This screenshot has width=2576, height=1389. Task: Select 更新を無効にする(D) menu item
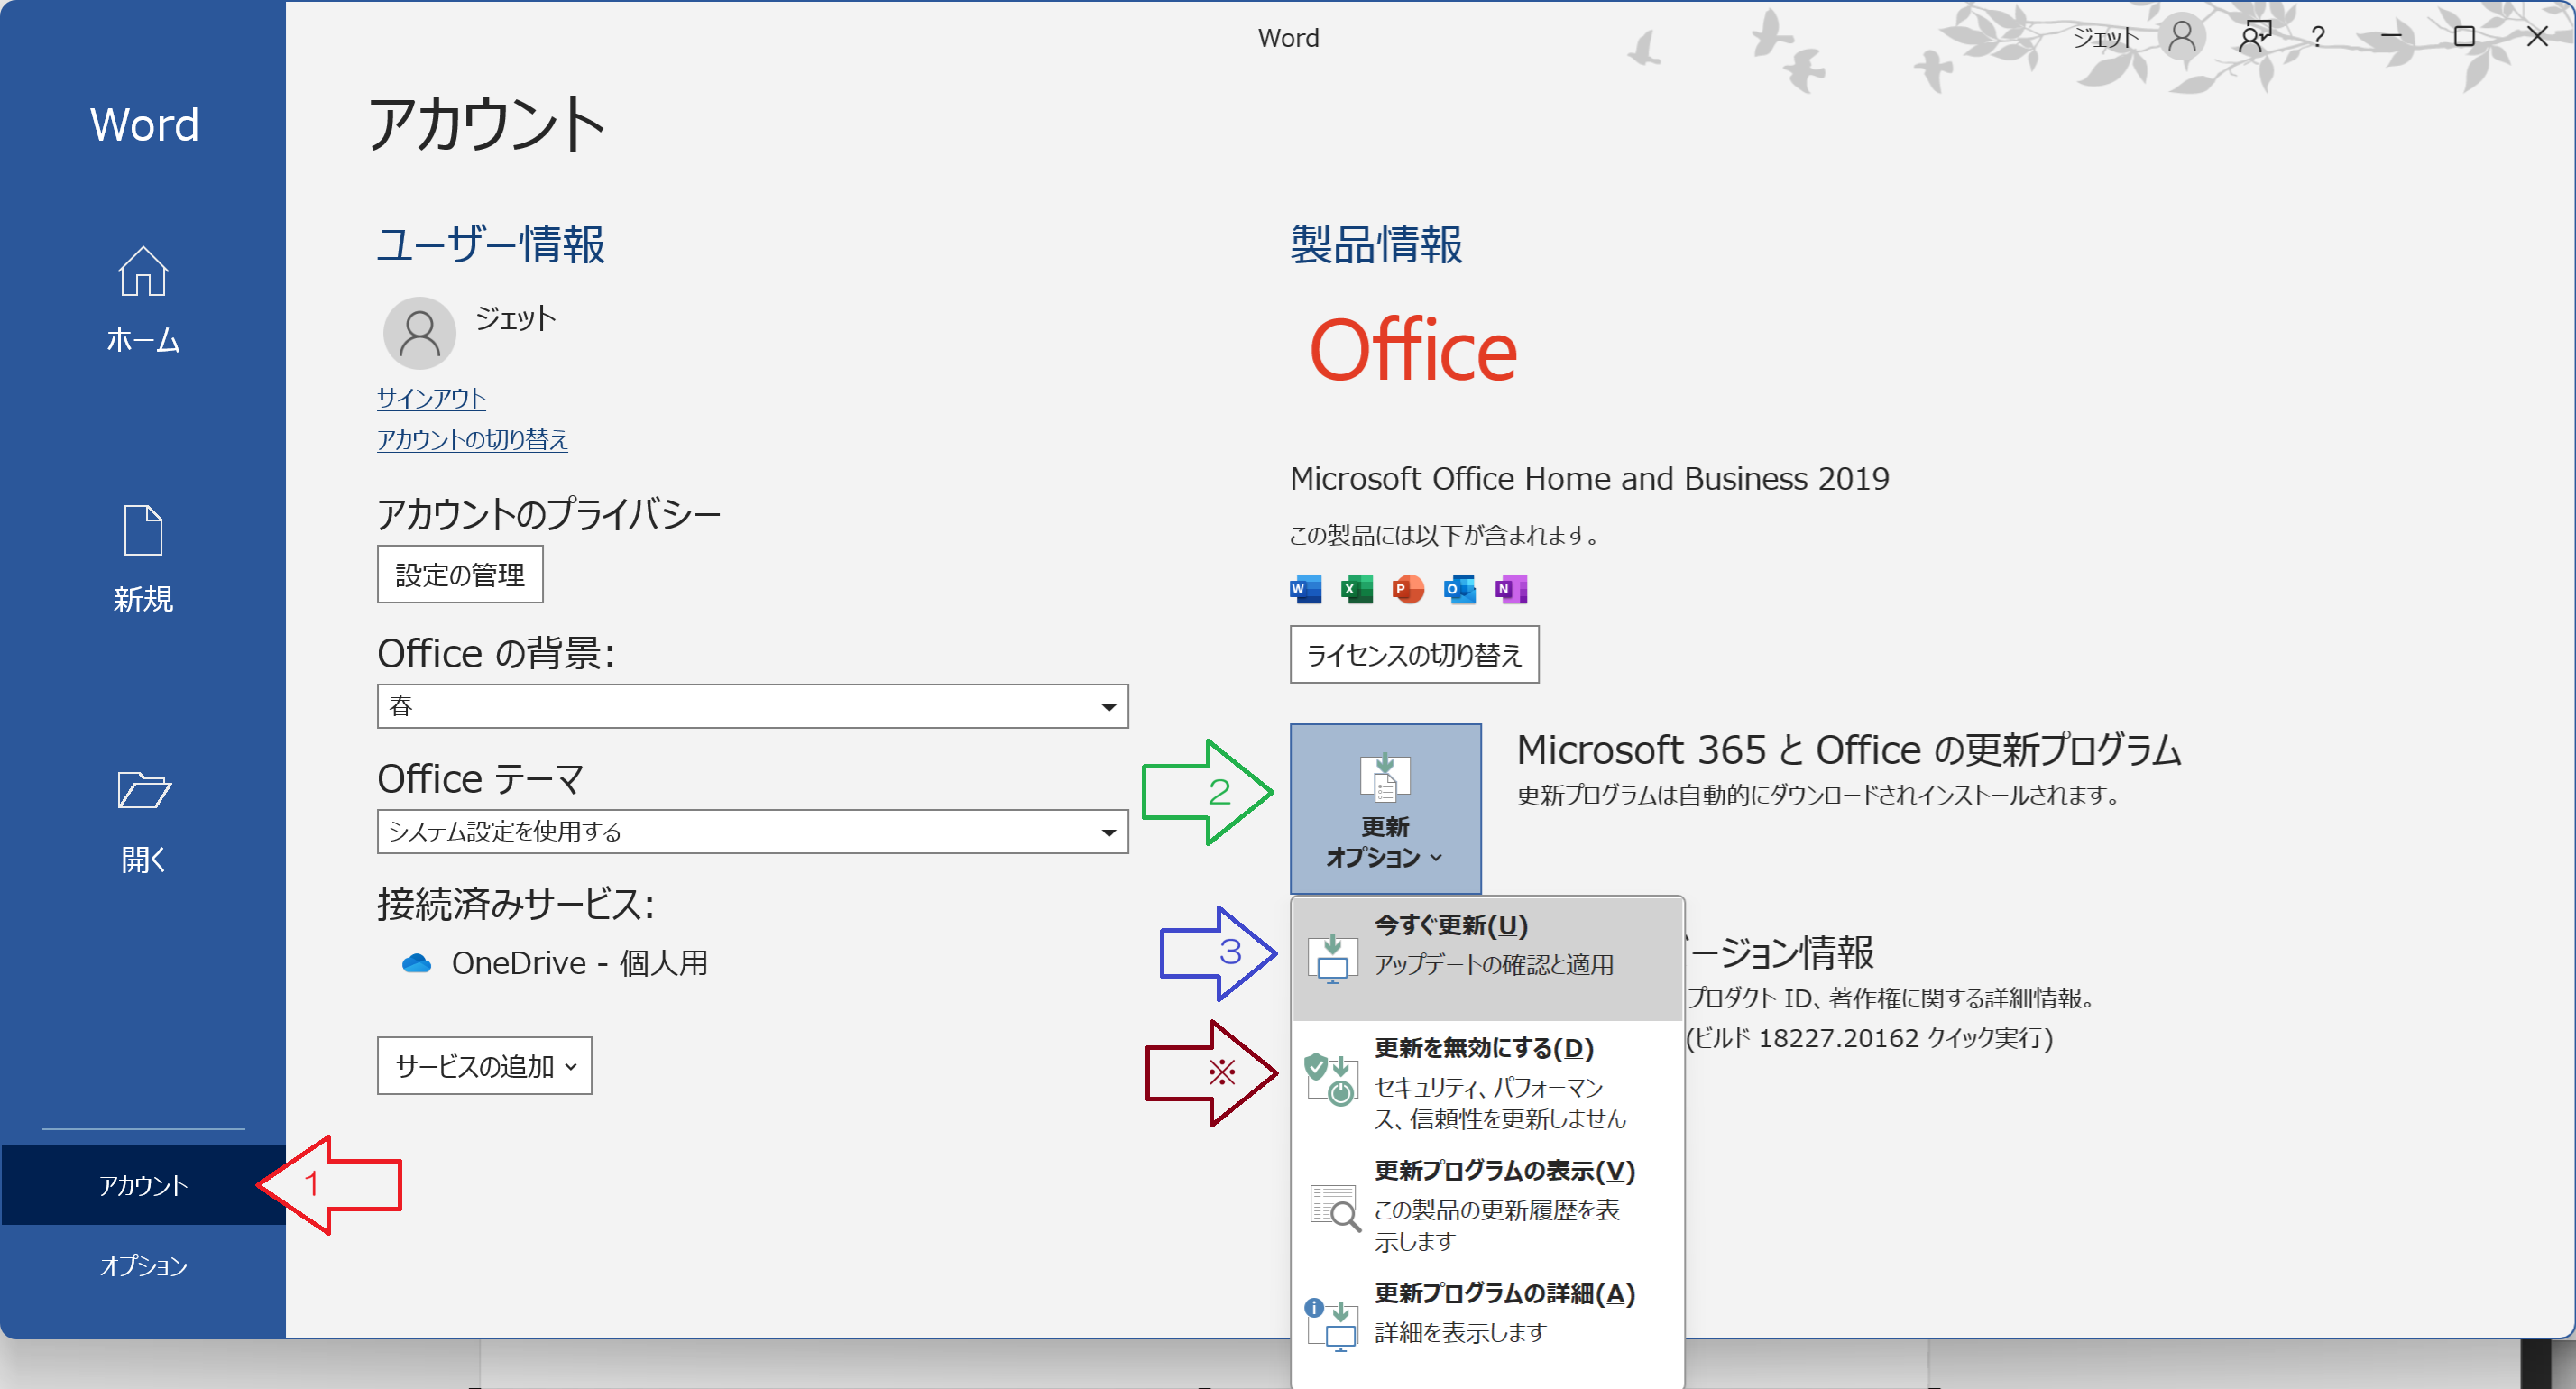[x=1487, y=1081]
